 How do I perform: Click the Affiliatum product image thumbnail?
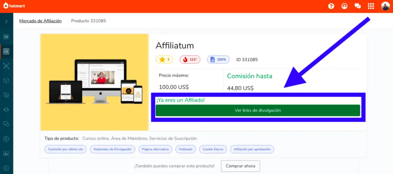(94, 82)
